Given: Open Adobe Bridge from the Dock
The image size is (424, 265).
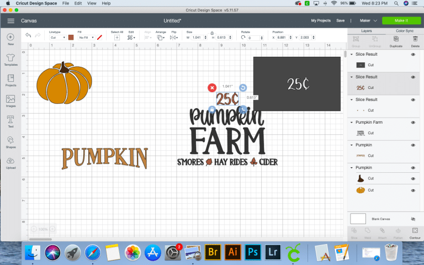Looking at the screenshot, I should tap(213, 252).
